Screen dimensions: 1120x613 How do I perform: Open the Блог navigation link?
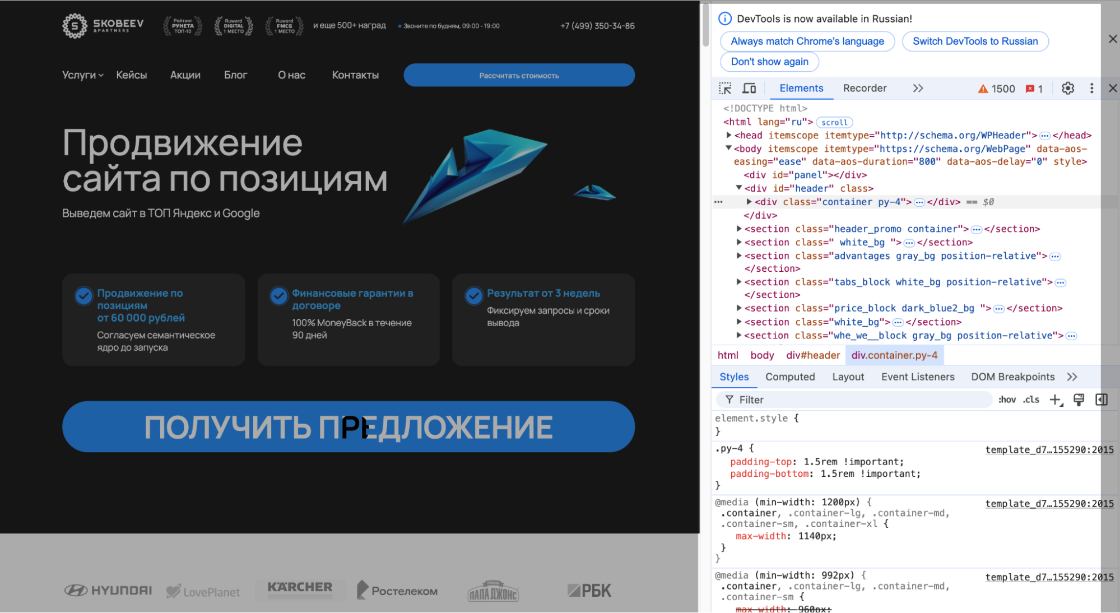point(235,75)
